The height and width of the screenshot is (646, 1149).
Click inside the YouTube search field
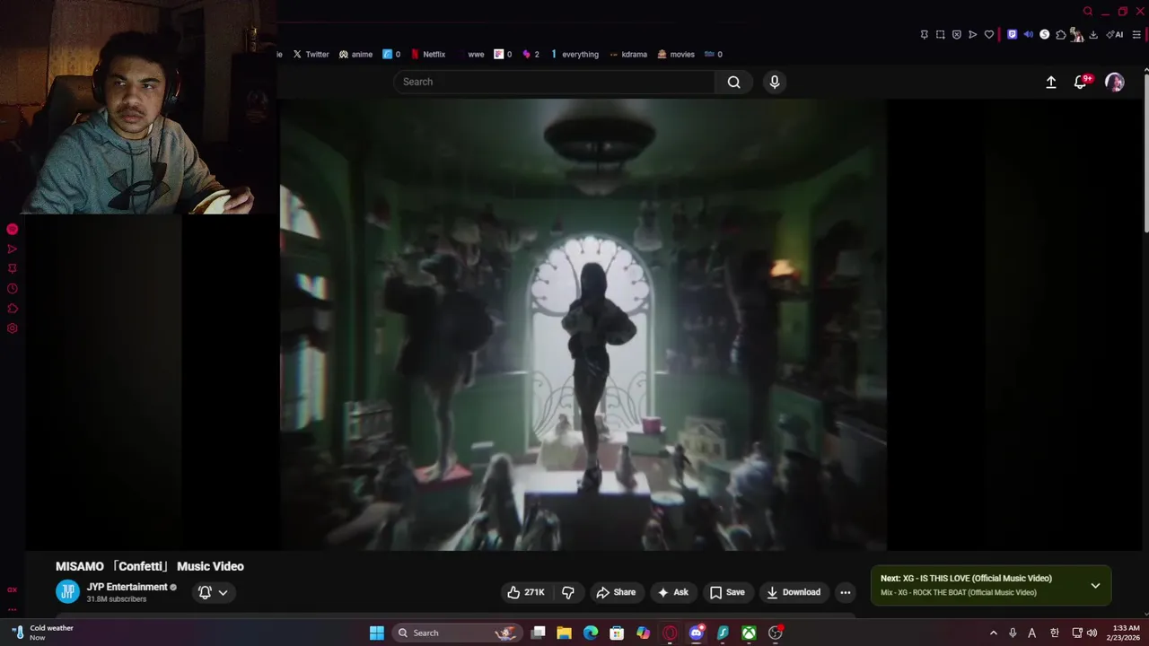(x=554, y=82)
